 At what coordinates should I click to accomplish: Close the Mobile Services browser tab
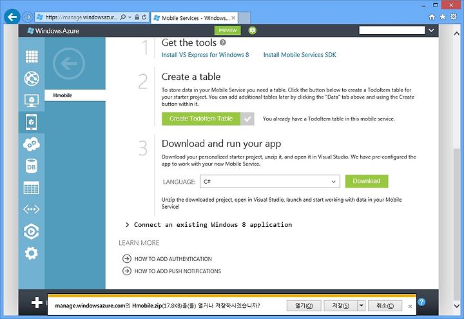coord(233,18)
